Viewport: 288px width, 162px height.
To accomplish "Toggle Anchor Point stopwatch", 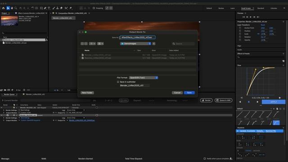I will [x=240, y=28].
